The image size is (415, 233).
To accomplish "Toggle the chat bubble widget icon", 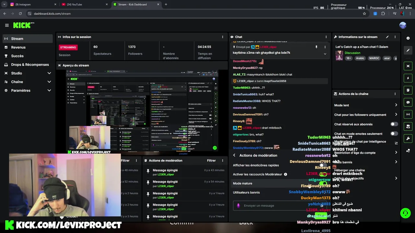I will [x=408, y=102].
